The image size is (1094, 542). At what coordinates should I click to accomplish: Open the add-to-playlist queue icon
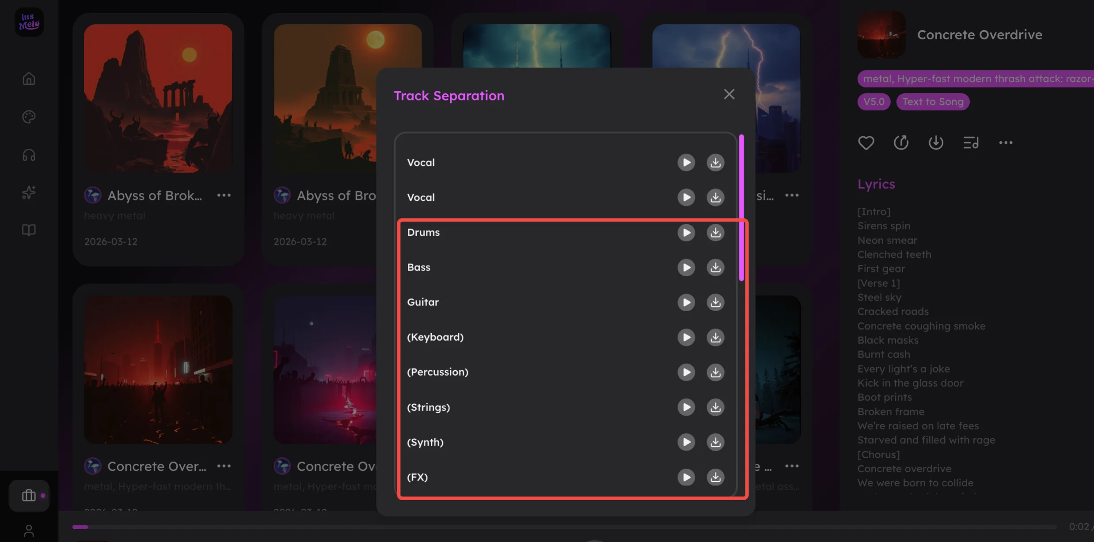[970, 143]
